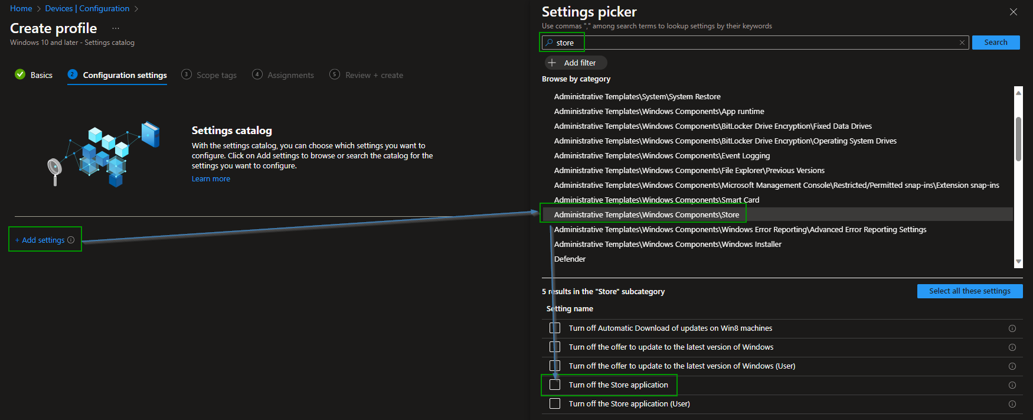Click the Search button
The image size is (1033, 420).
tap(996, 43)
